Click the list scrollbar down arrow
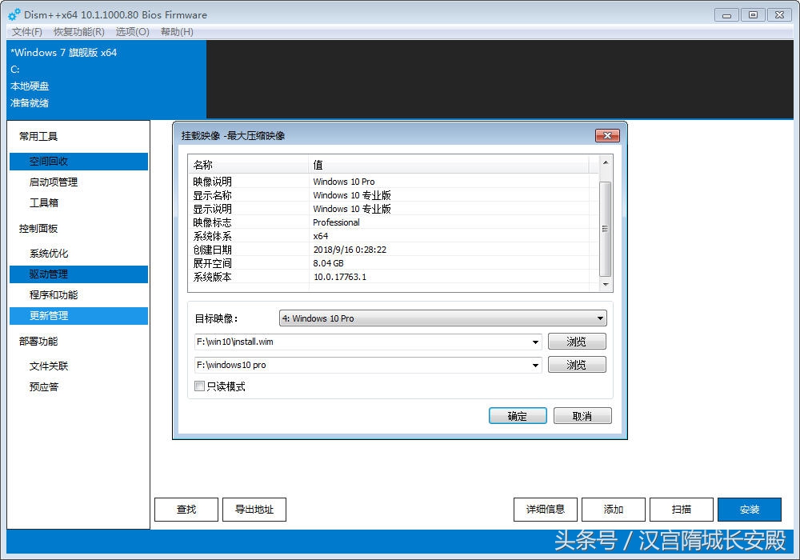Image resolution: width=800 pixels, height=560 pixels. coord(605,285)
